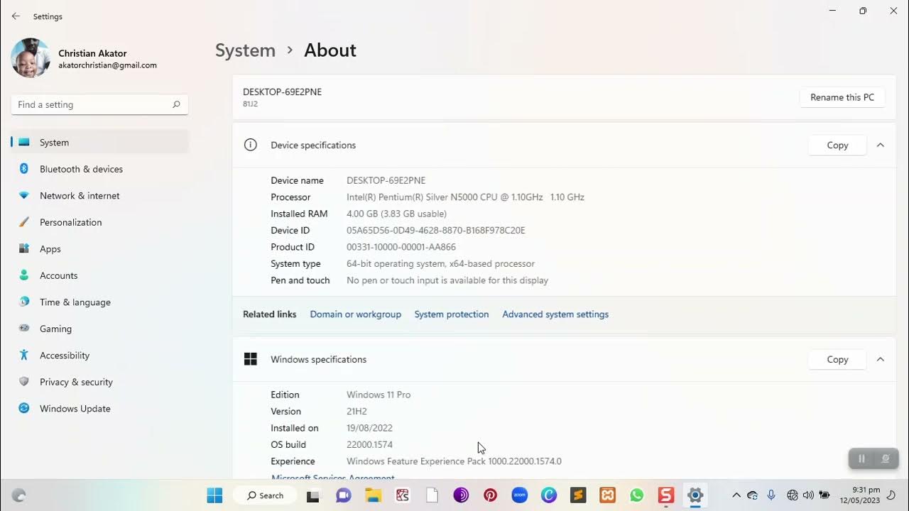Open Bluetooth & devices settings

coord(99,169)
